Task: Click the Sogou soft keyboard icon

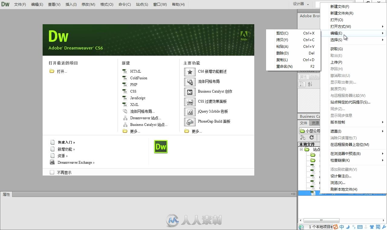Action: [360, 227]
